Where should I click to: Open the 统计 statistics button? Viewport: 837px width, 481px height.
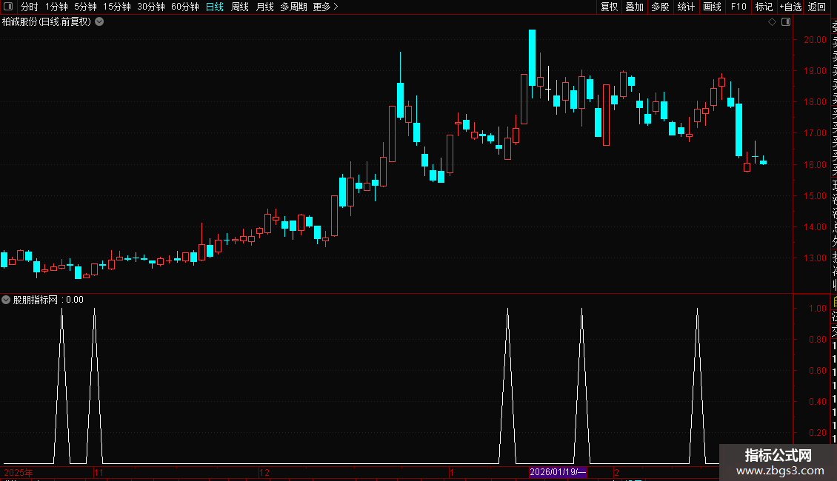click(686, 7)
